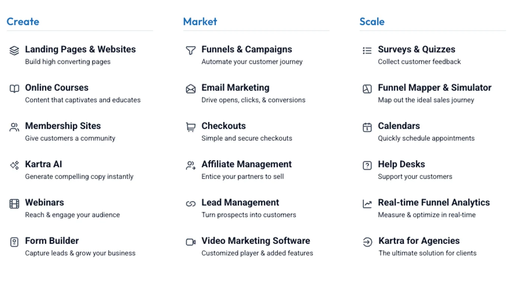Click the film strip icon for Webinars
521x286 pixels.
pos(14,204)
